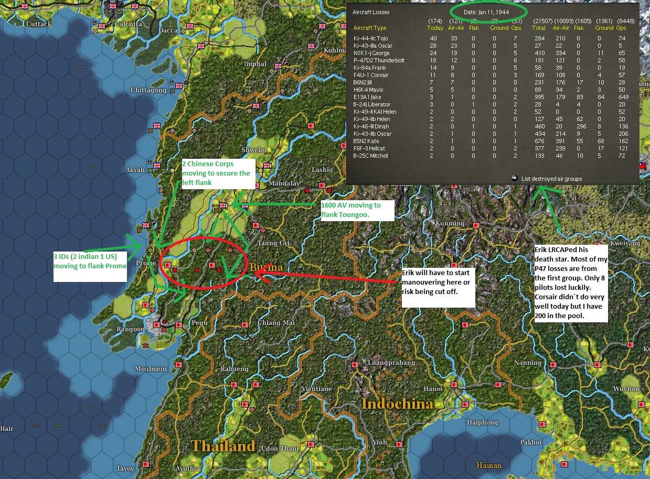Click the Nanning city label
650x479 pixels.
(528, 363)
